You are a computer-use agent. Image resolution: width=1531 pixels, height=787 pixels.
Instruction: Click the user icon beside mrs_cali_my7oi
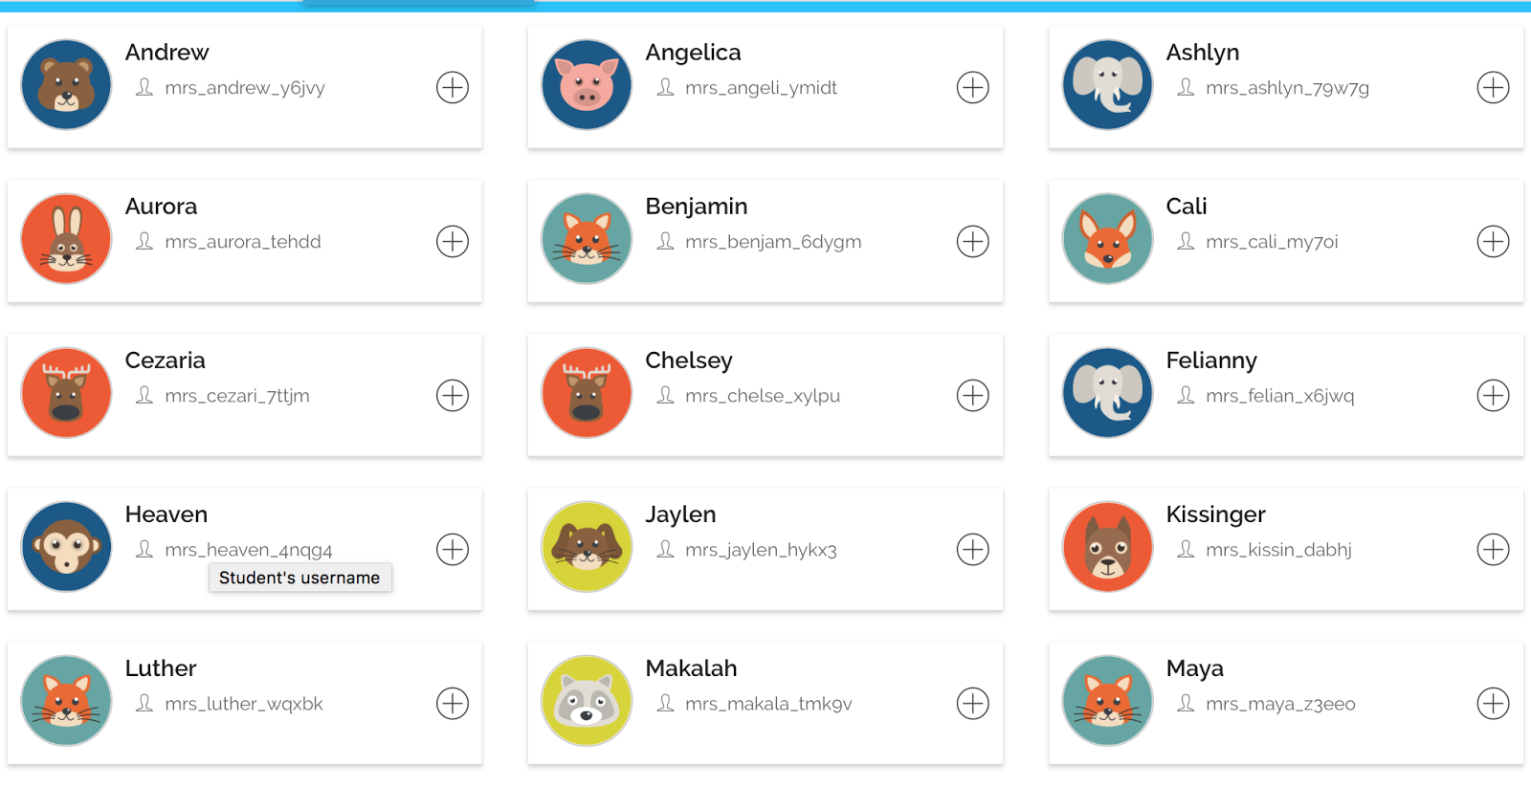tap(1186, 242)
